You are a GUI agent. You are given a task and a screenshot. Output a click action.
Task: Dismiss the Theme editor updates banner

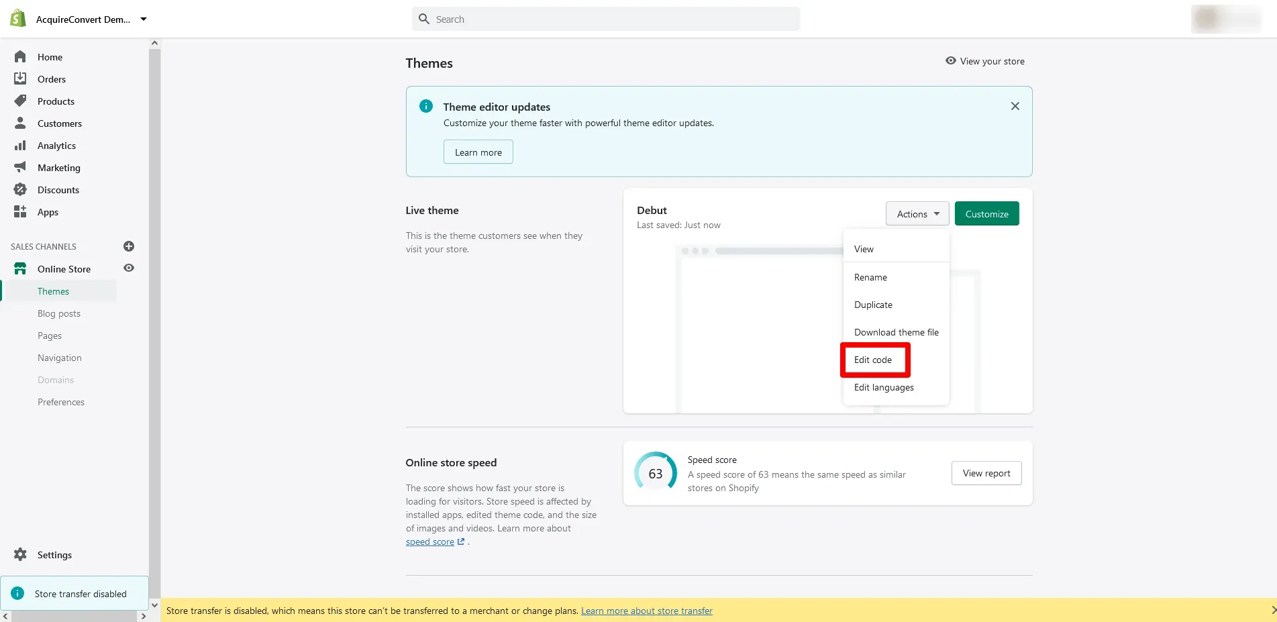tap(1015, 106)
